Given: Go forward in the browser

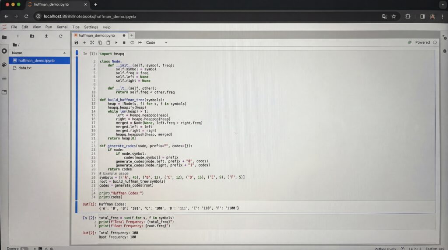Looking at the screenshot, I should pos(16,17).
